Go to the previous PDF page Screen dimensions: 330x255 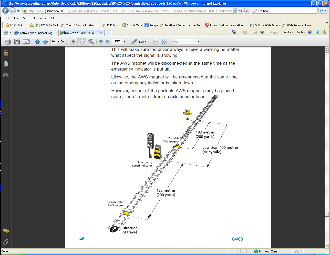[38, 42]
